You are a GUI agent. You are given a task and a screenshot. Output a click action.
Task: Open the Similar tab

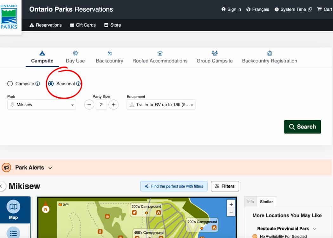tap(266, 202)
